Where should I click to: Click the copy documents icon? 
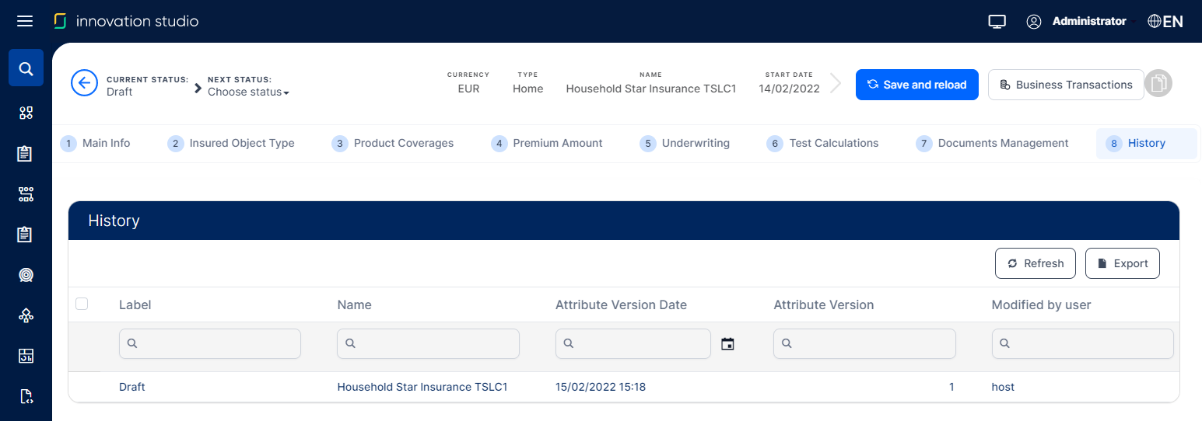(1158, 84)
